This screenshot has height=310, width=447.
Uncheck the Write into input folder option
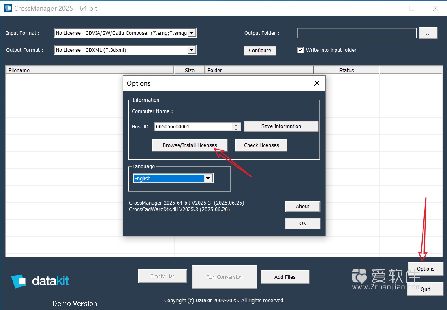(301, 50)
